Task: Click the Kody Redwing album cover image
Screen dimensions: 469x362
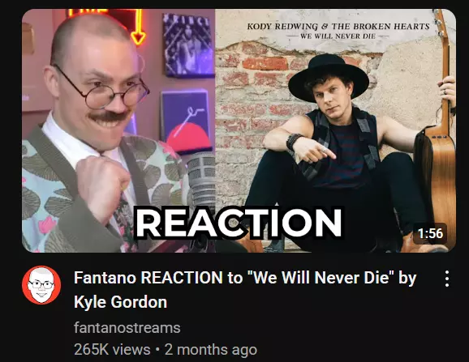Action: 335,130
